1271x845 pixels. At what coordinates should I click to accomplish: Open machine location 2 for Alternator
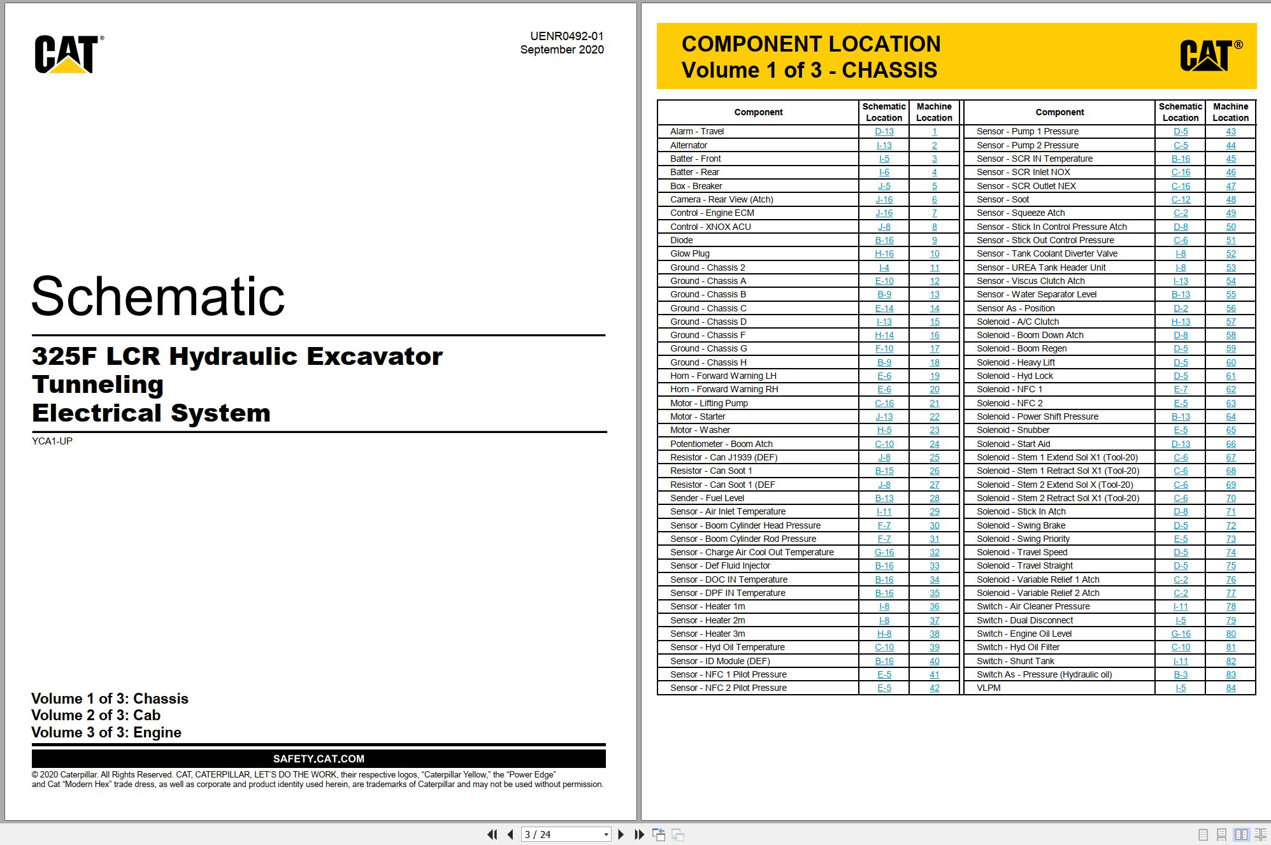click(x=934, y=145)
